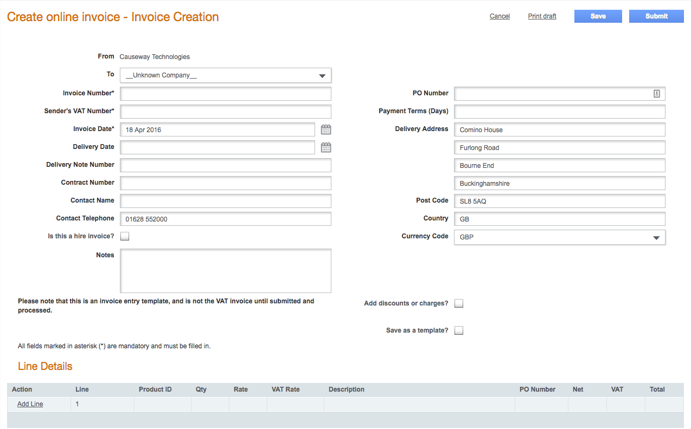691x429 pixels.
Task: Click inside the Notes text area
Action: pos(225,270)
